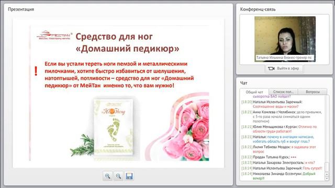The image size is (335, 188).
Task: Click the 'Чат' panel title
Action: point(244,83)
